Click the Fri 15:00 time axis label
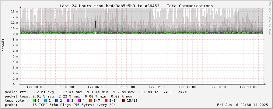The height and width of the screenshot is (109, 273). coord(187,87)
